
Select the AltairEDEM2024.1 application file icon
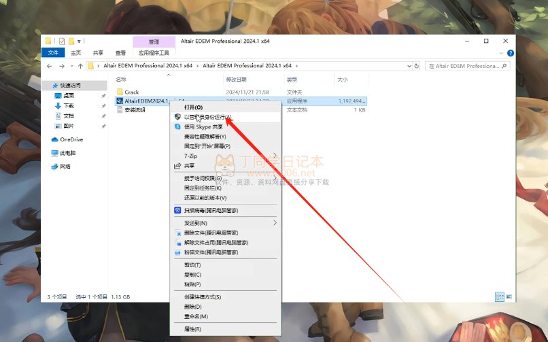click(x=120, y=101)
